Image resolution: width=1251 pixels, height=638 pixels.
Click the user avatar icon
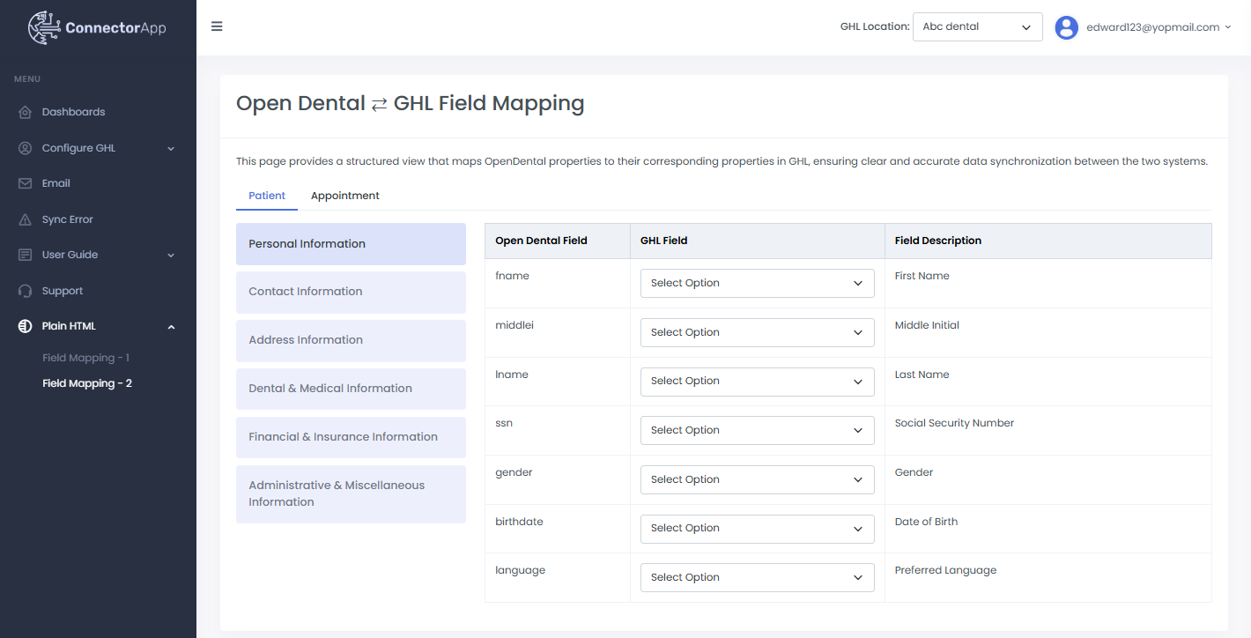1067,27
